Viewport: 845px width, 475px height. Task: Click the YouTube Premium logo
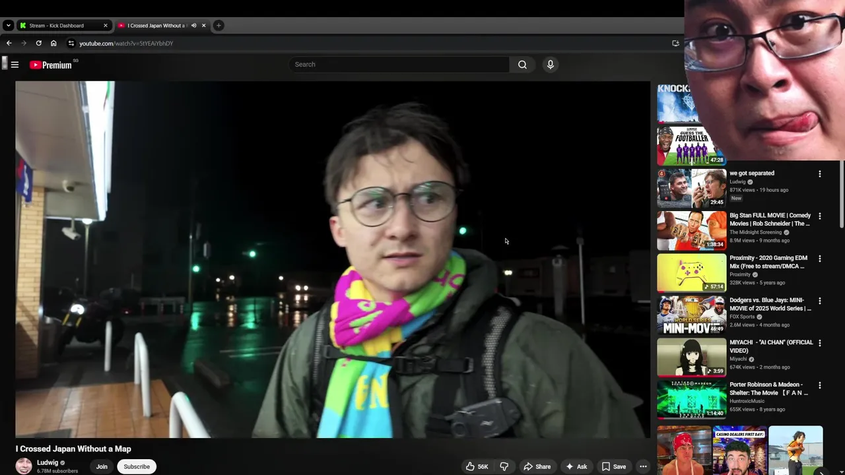51,65
